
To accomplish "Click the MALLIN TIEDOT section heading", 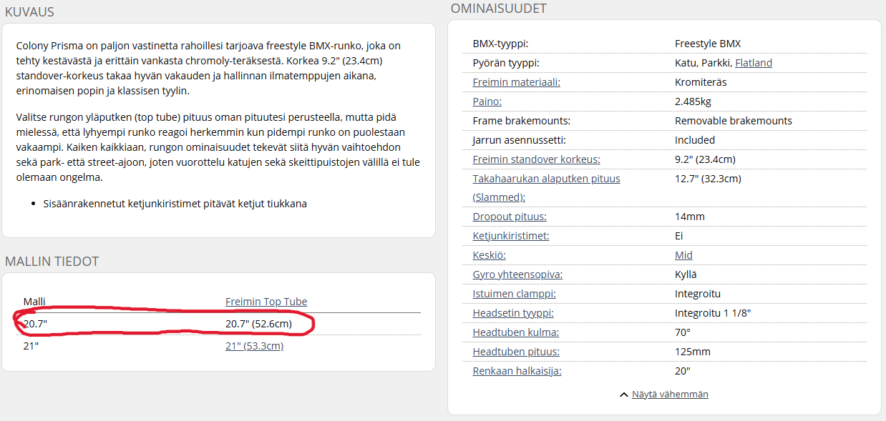I will coord(52,262).
